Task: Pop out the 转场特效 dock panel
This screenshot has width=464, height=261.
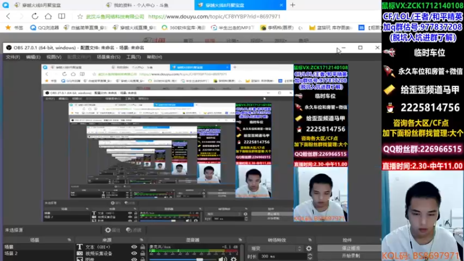Action: coord(310,240)
